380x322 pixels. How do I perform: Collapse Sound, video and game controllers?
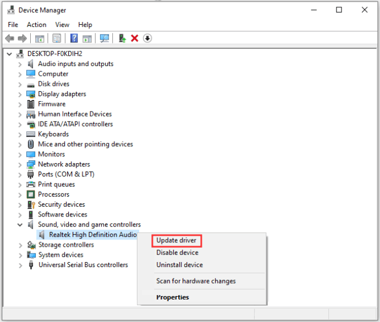20,225
